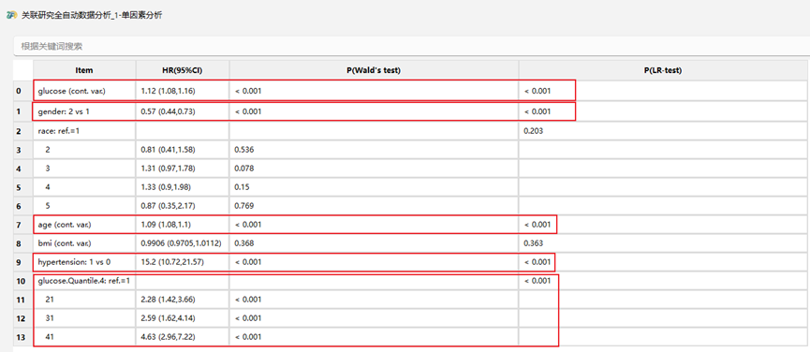The width and height of the screenshot is (810, 352).
Task: Click Item cell '21' in row 11
Action: [x=84, y=300]
